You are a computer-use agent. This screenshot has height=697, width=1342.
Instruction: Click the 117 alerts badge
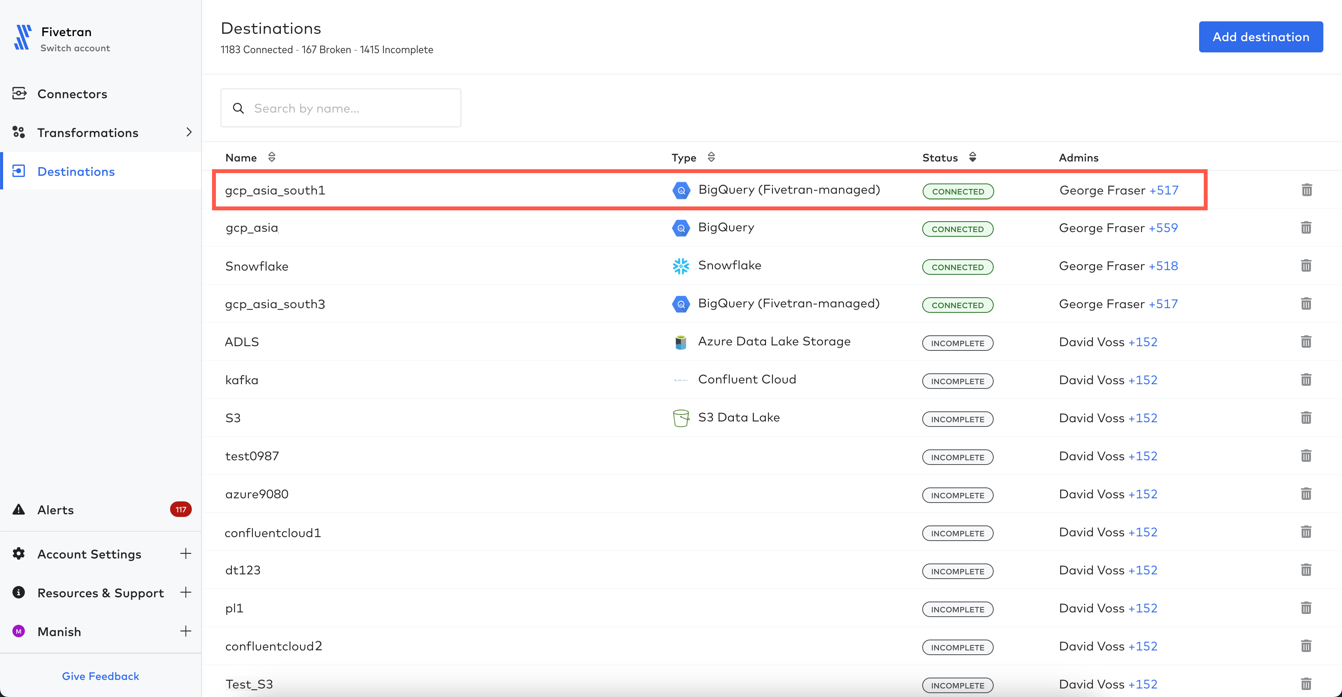[181, 509]
